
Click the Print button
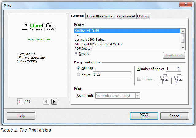(144, 116)
